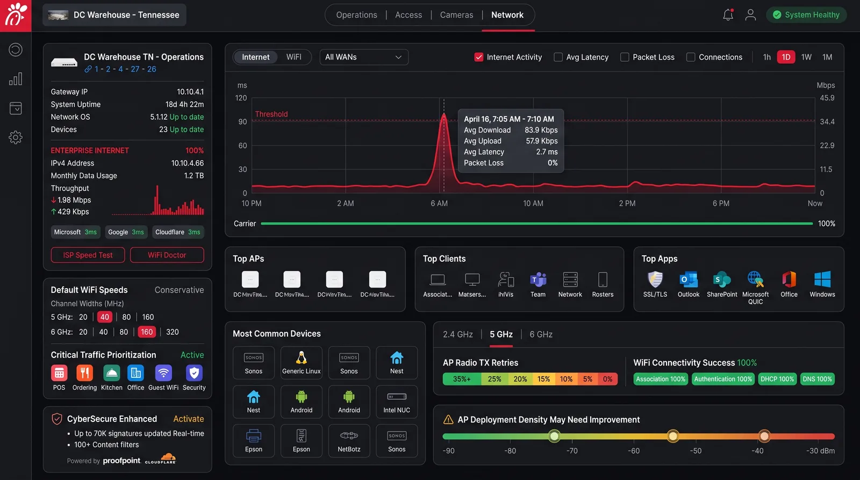Open the sidebar circular dashboard icon
860x480 pixels.
(x=16, y=50)
